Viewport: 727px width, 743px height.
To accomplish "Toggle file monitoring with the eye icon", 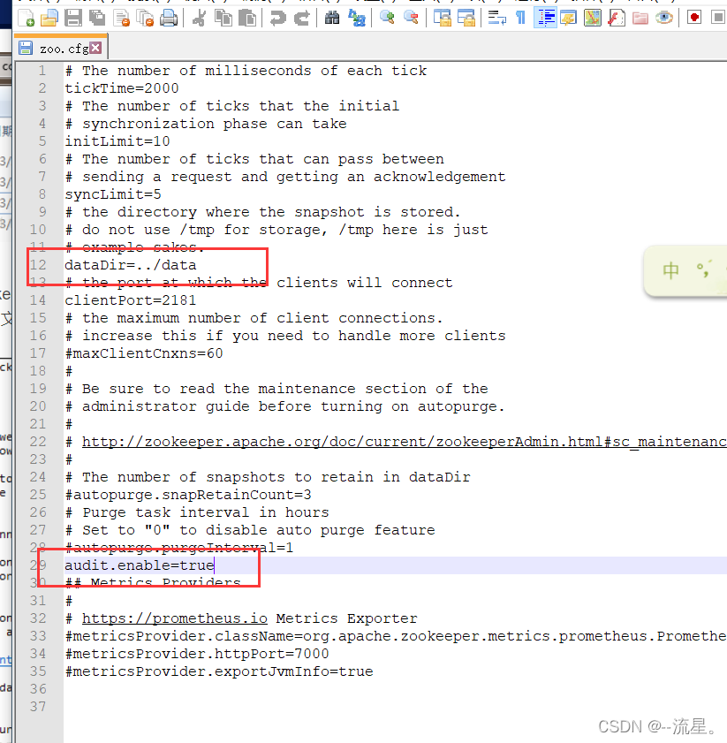I will pos(664,18).
